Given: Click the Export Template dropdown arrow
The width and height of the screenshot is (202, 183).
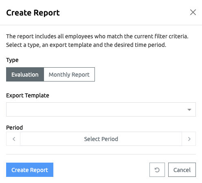Looking at the screenshot, I should pos(189,110).
